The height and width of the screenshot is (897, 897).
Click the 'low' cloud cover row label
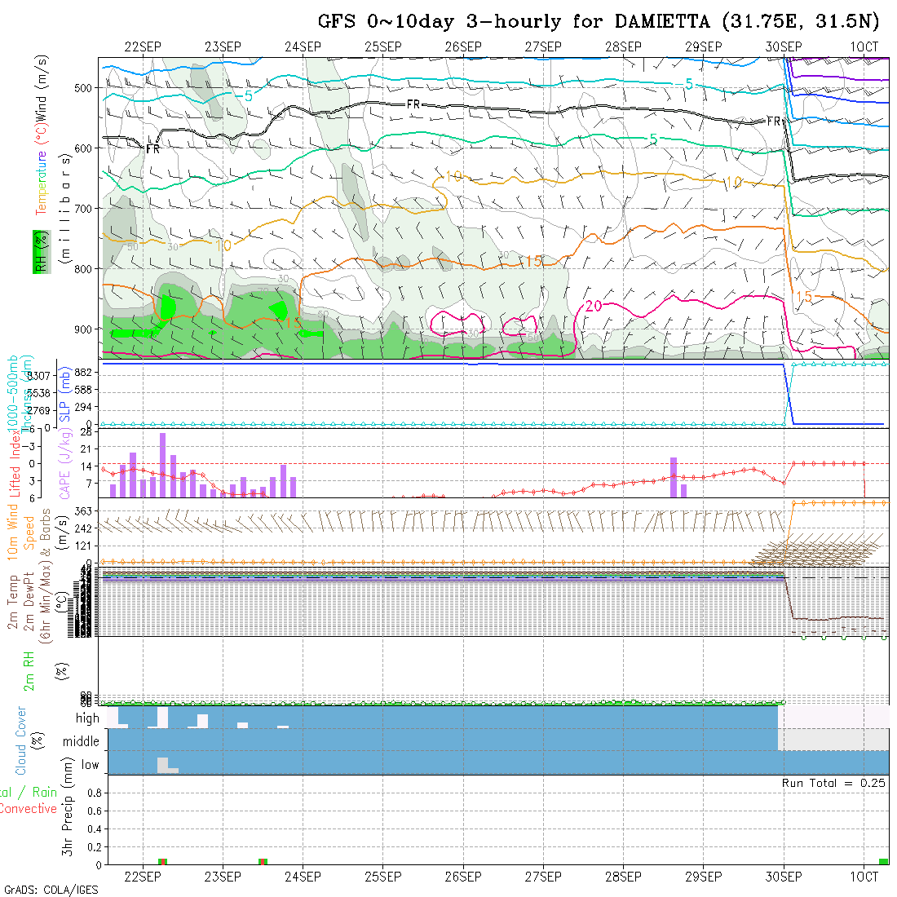pos(89,765)
